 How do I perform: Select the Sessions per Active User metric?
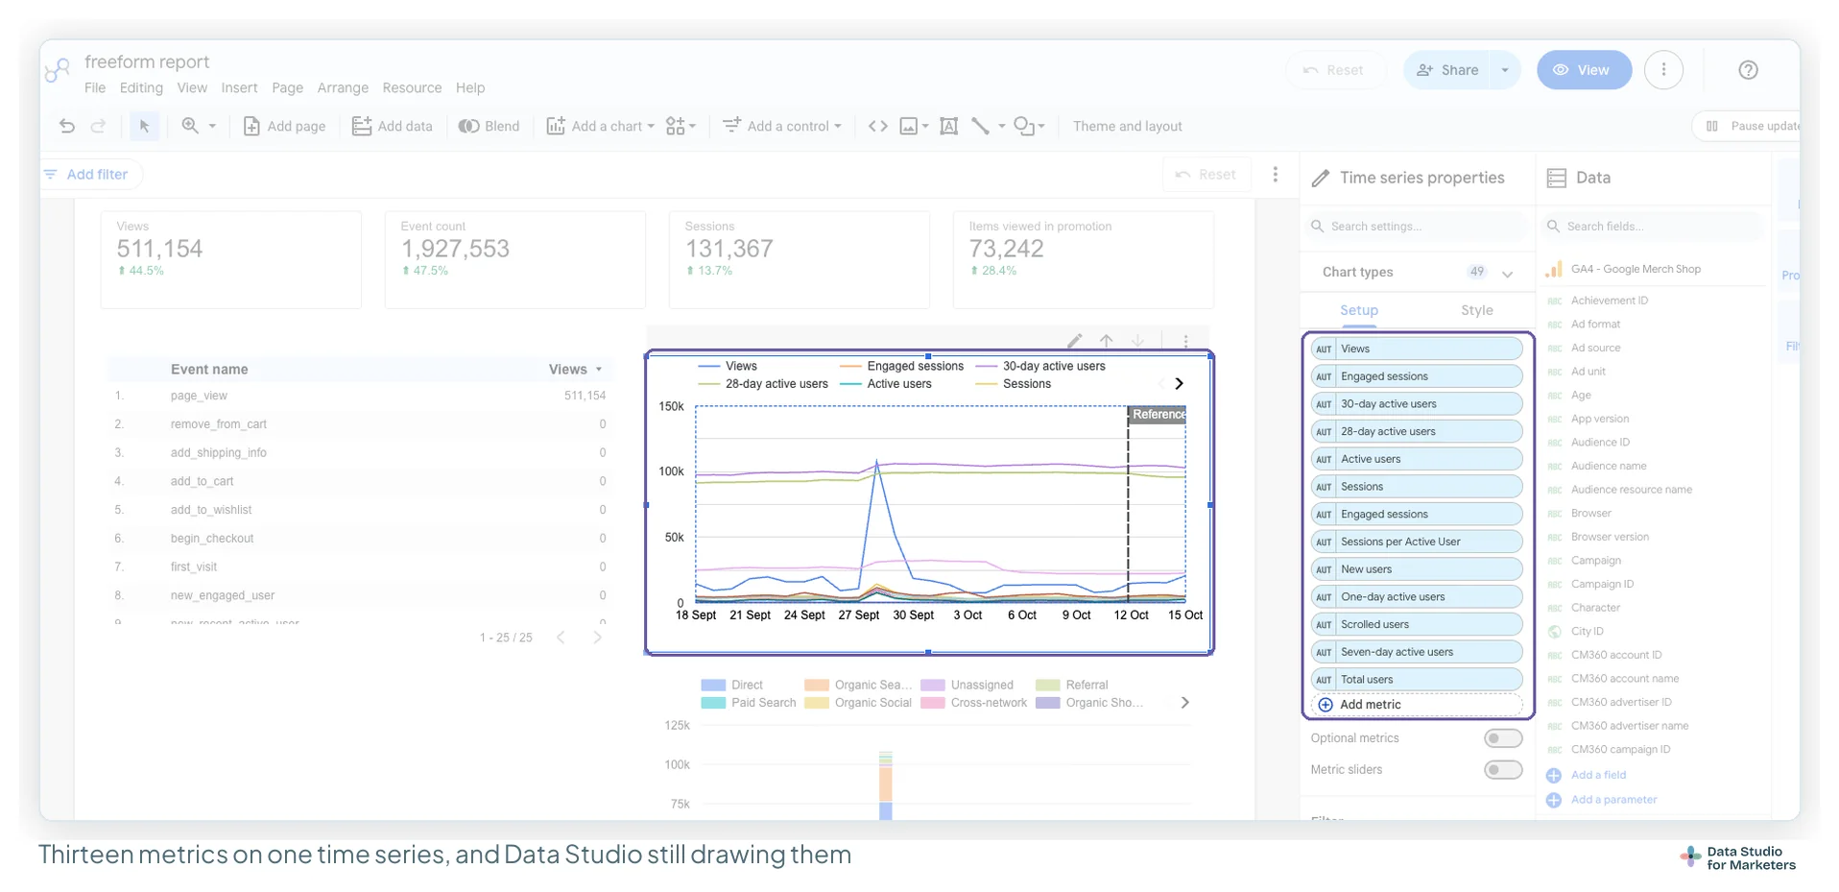[1417, 542]
